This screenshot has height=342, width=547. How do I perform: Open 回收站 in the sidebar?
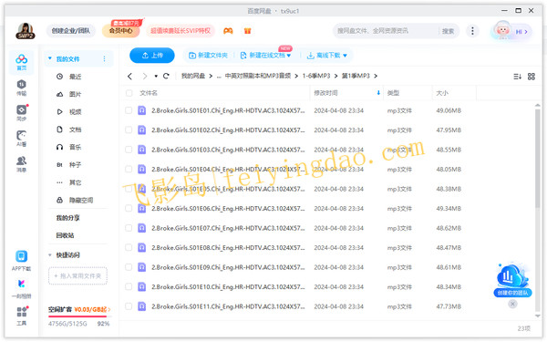(x=66, y=235)
